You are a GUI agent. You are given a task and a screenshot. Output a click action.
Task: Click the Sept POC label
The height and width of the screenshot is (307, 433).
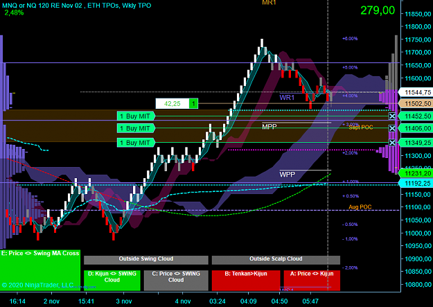[361, 128]
